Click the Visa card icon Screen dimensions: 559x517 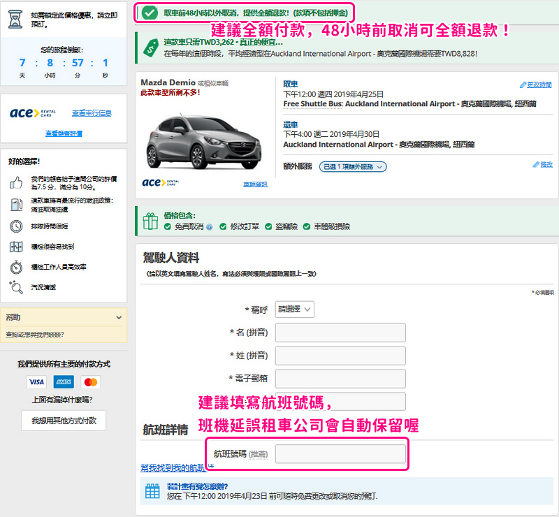pyautogui.click(x=36, y=382)
